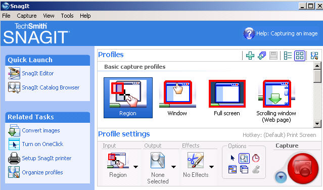
Task: Open Help: Capturing an image link
Action: [x=287, y=33]
